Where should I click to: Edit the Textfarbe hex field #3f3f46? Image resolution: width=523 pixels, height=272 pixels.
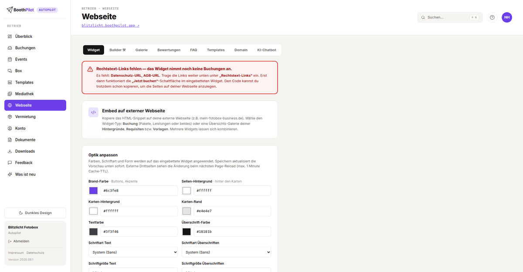point(139,232)
